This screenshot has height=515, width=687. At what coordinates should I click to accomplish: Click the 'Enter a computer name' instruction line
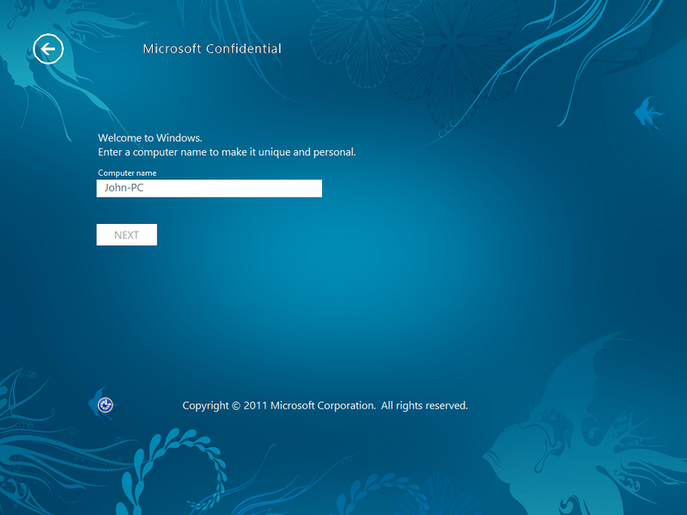227,153
